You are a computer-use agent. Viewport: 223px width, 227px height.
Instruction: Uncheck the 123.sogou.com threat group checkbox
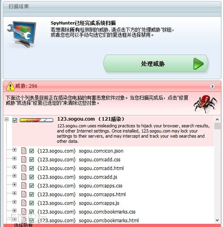tap(15, 120)
